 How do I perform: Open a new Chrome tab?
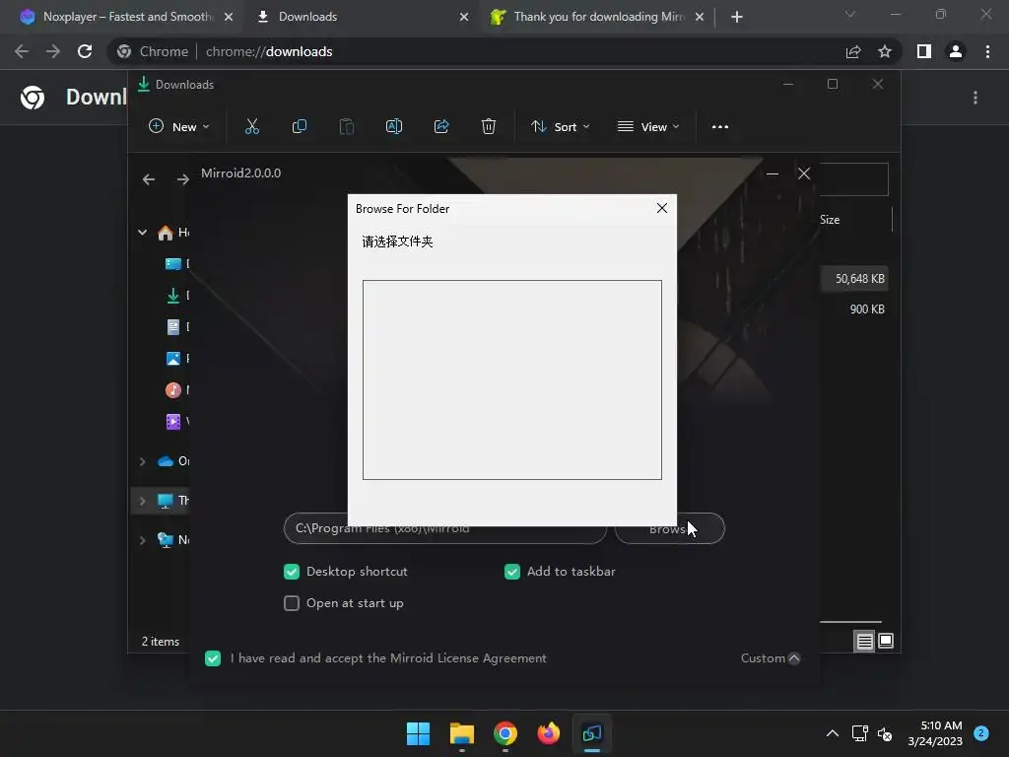point(737,17)
